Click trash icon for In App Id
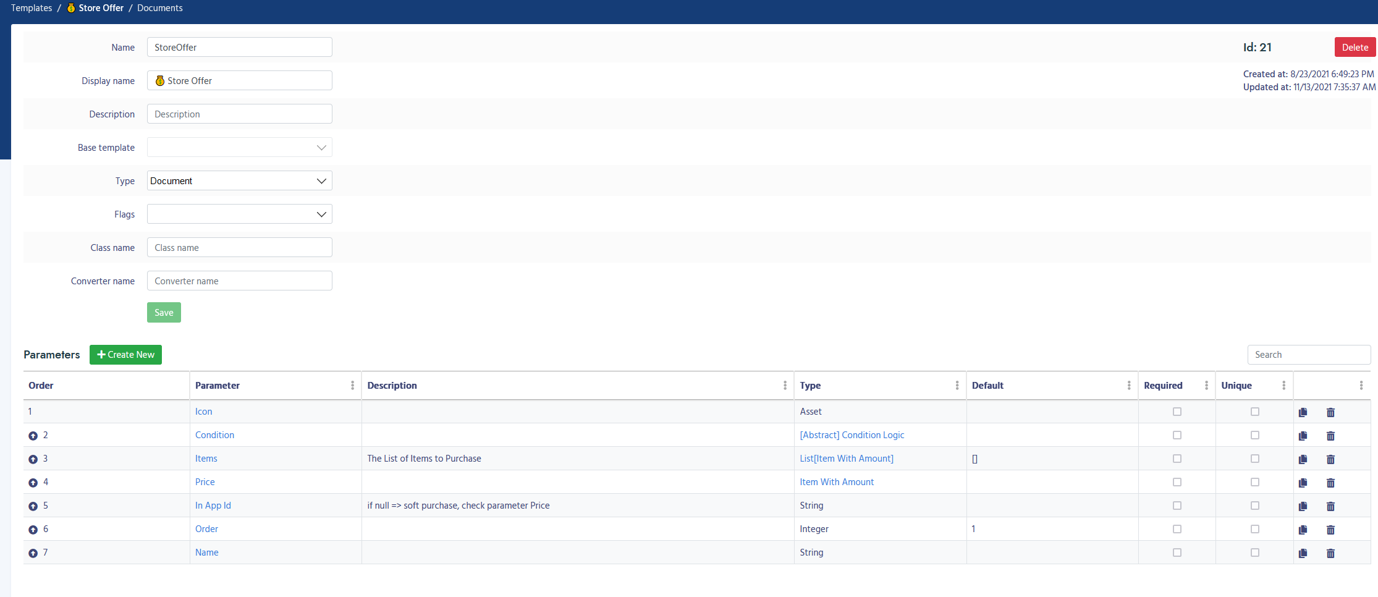 click(x=1330, y=506)
